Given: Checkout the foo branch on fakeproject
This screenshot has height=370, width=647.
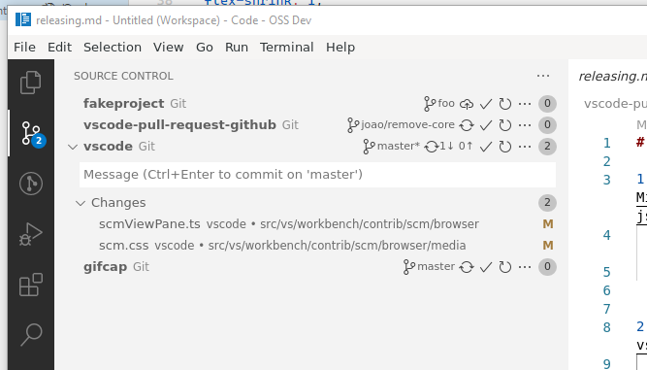Looking at the screenshot, I should coord(439,103).
